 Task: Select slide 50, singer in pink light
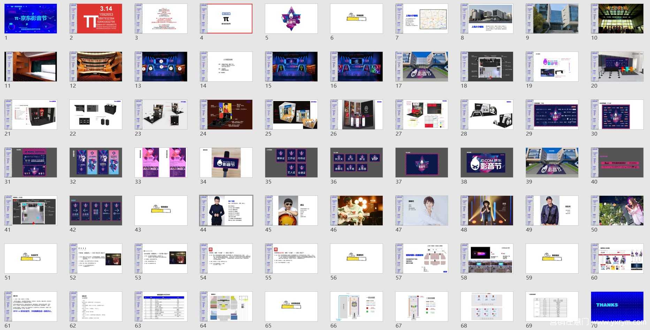617,211
